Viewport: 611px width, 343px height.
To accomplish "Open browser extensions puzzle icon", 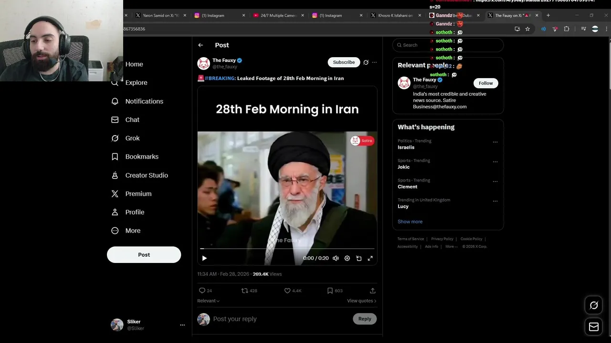I will [567, 29].
